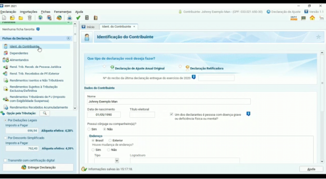Click the form scroll-down arrow
326x179 pixels.
click(322, 161)
